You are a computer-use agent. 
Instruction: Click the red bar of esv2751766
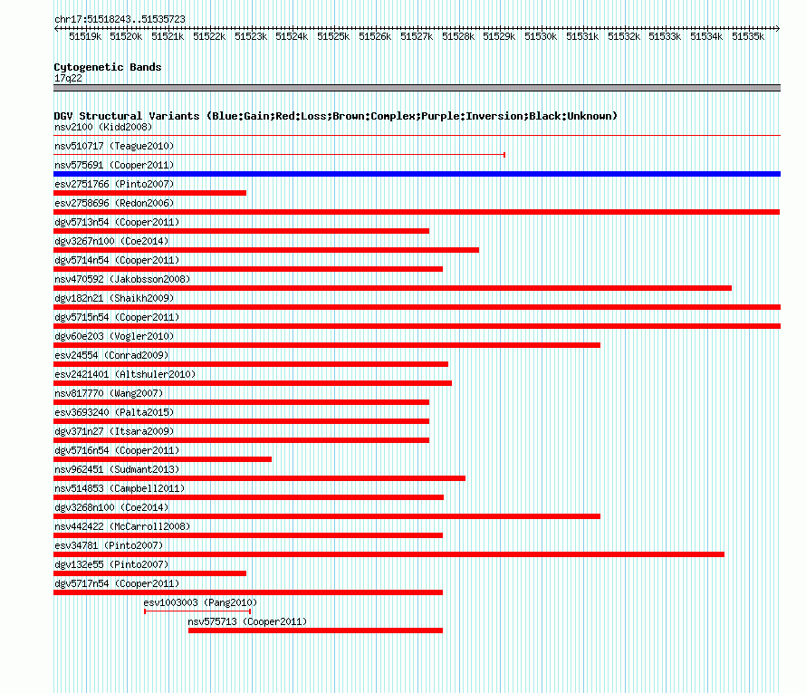(149, 193)
